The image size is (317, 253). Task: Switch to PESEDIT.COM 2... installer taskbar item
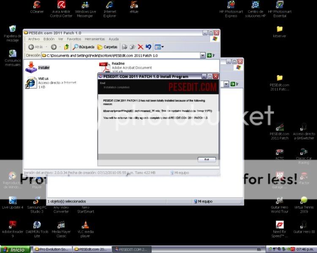[x=131, y=249]
